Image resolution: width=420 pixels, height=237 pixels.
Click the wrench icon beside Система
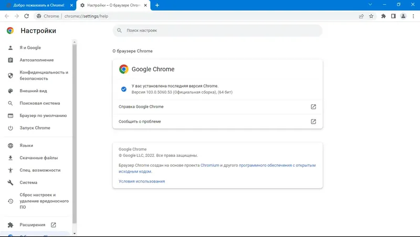point(10,182)
